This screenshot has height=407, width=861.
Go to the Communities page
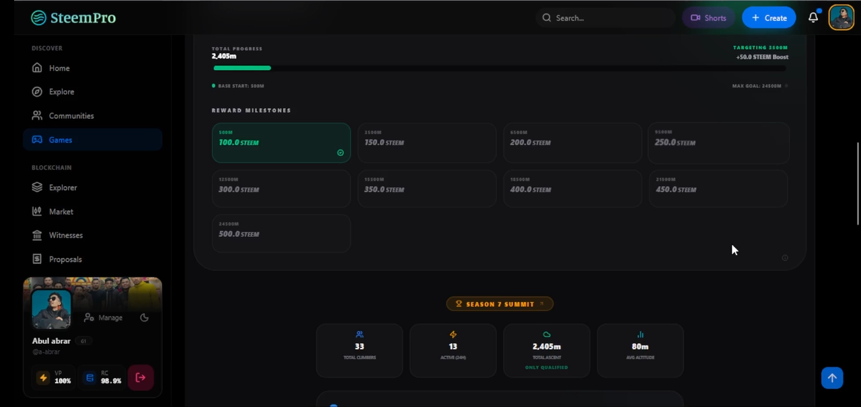pos(92,116)
